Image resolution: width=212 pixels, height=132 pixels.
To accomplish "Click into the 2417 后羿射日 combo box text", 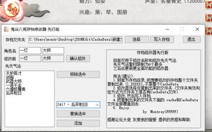I will pos(76,105).
